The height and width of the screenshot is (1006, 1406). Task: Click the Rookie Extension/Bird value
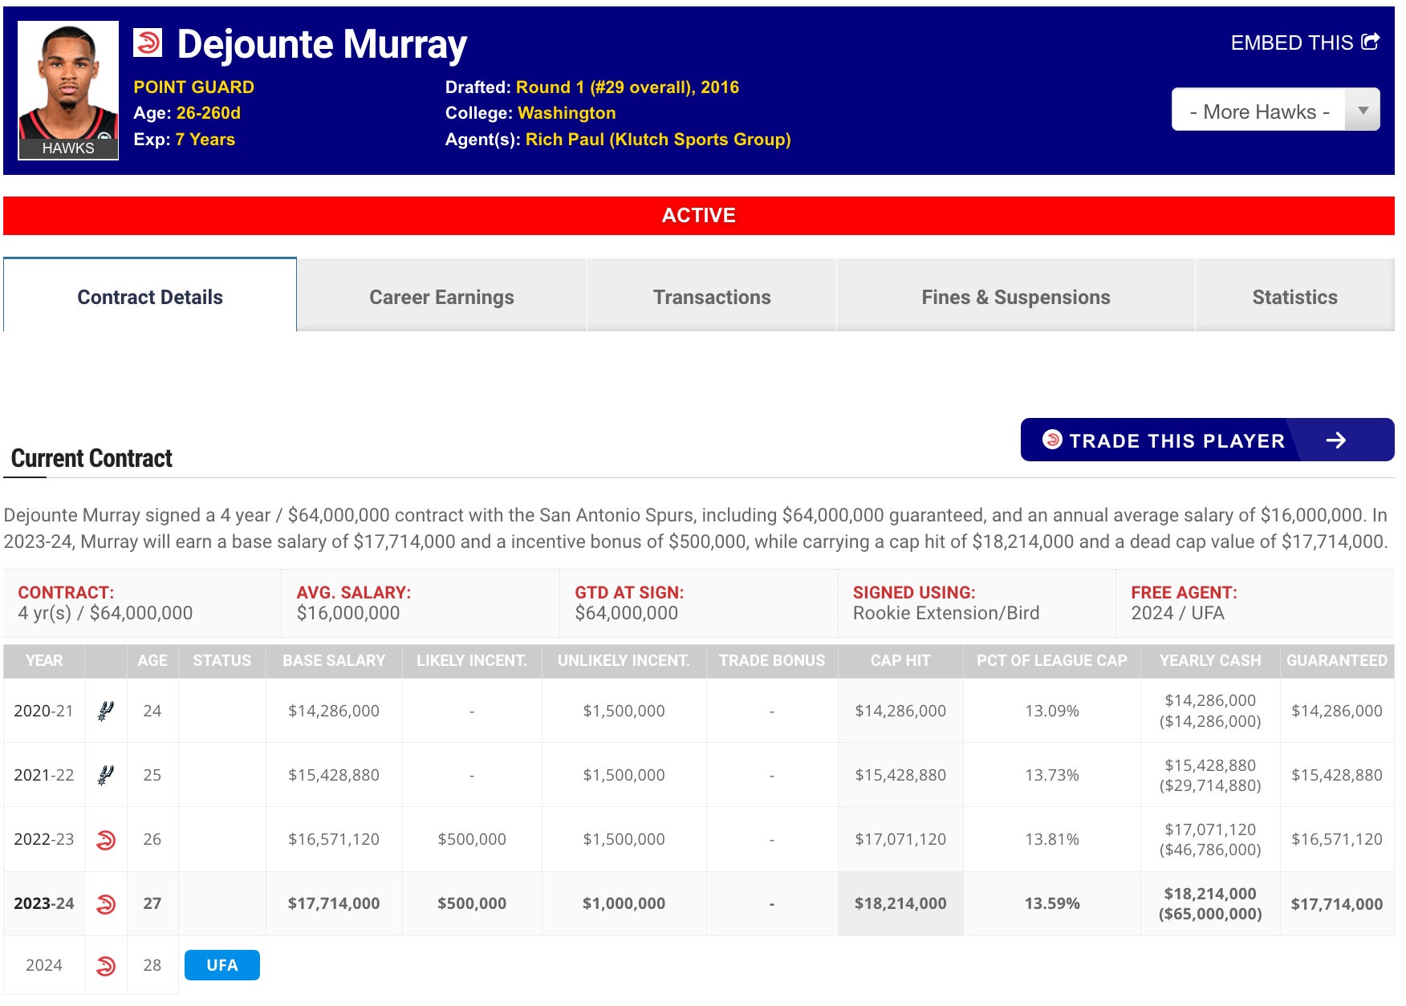tap(946, 613)
